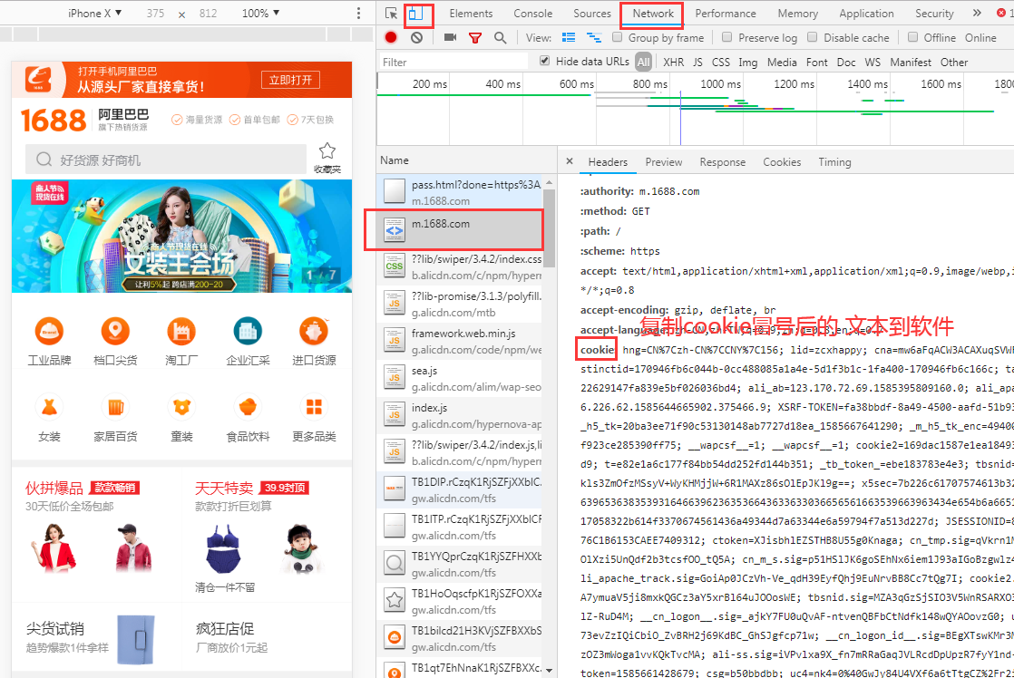Open 进口货源 category icon
The height and width of the screenshot is (678, 1014).
tap(315, 332)
